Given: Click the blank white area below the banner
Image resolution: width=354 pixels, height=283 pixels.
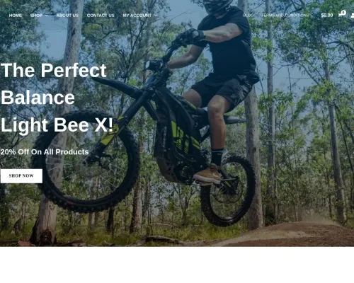Looking at the screenshot, I should (177, 265).
